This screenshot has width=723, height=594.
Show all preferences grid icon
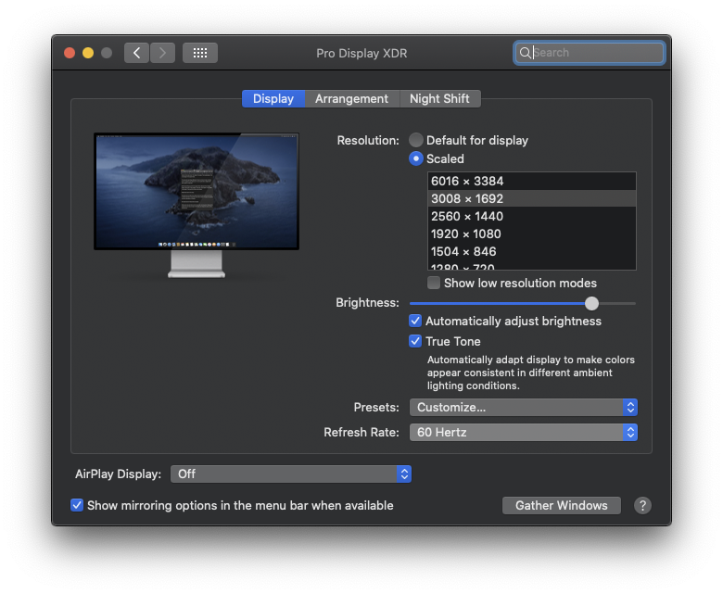[x=199, y=53]
